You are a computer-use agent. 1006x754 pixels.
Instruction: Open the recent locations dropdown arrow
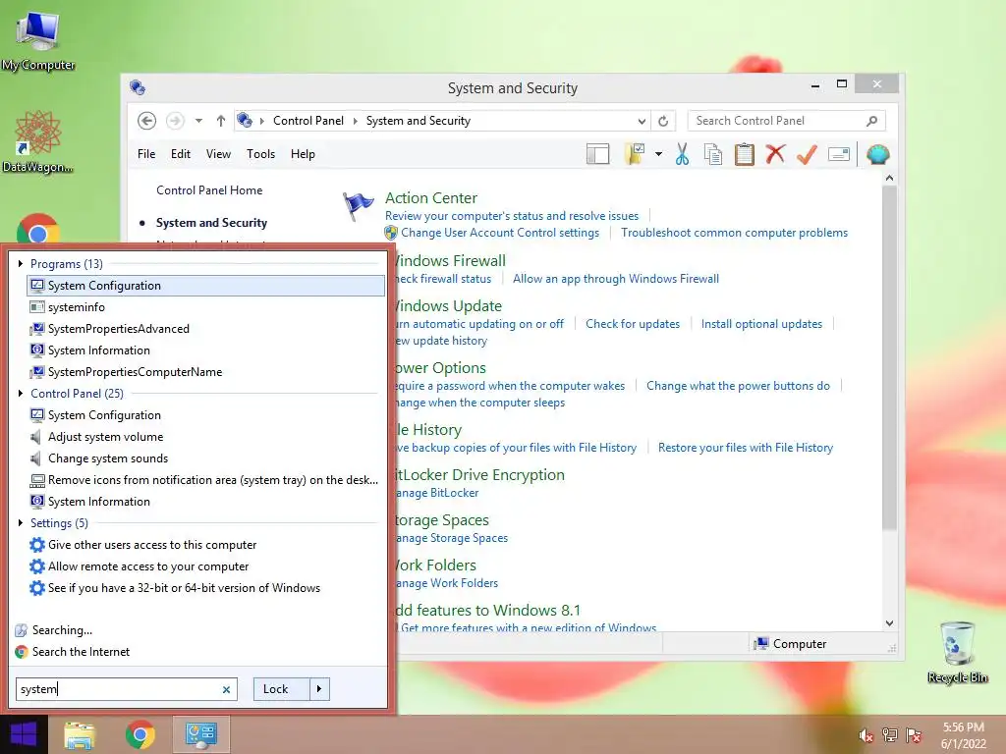coord(198,121)
